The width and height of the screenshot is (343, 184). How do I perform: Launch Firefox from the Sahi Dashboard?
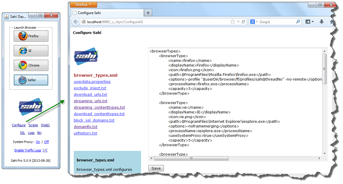[x=31, y=36]
